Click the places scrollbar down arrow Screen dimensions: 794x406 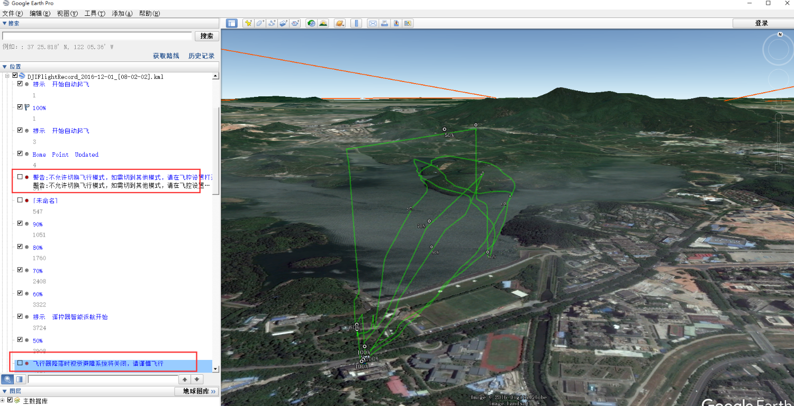215,368
